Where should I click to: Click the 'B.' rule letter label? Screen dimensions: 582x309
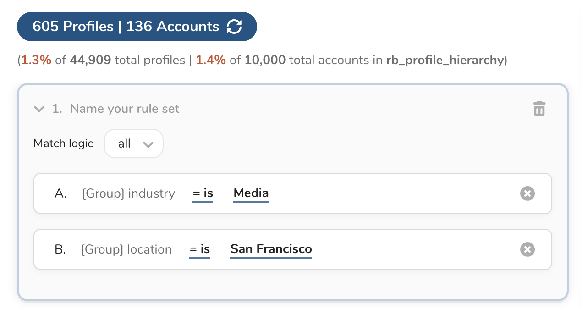pyautogui.click(x=60, y=249)
